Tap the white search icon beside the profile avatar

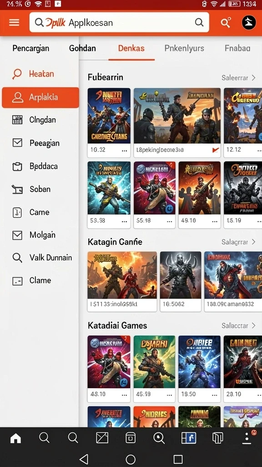tap(226, 22)
